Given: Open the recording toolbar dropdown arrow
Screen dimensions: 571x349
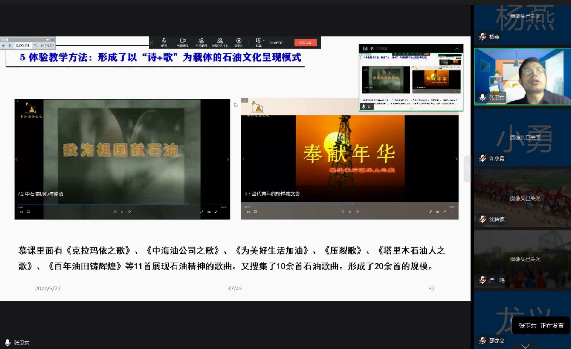Looking at the screenshot, I should click(x=47, y=40).
